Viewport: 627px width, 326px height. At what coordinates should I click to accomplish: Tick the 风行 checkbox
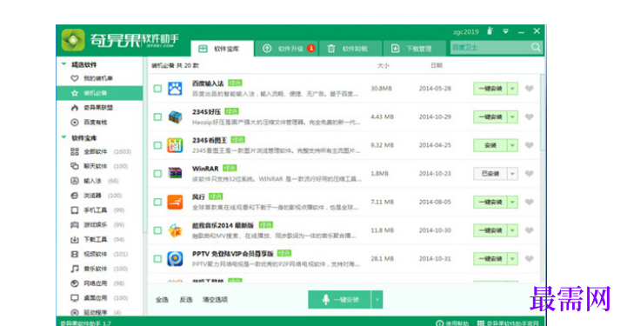coord(157,202)
